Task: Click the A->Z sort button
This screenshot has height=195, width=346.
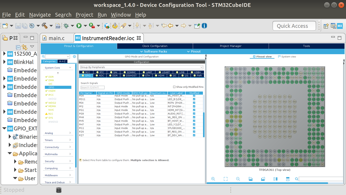Action: [x=62, y=61]
